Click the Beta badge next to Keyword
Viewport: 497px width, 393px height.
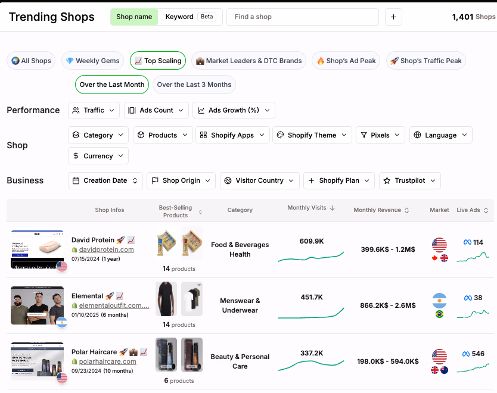207,17
